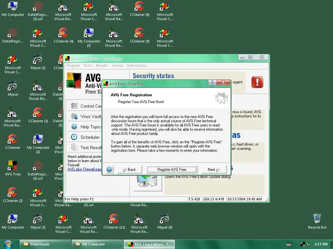Select the CCleaner (8) desktop icon
The image size is (333, 249).
point(140,9)
